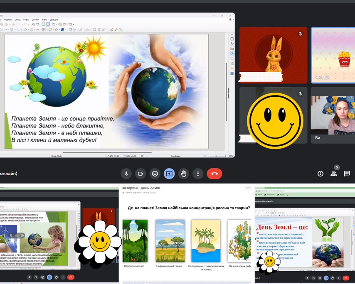Choose the answer 'На південно – тихоокеанських островах'
Screen dimensions: 355x284
coord(206,268)
